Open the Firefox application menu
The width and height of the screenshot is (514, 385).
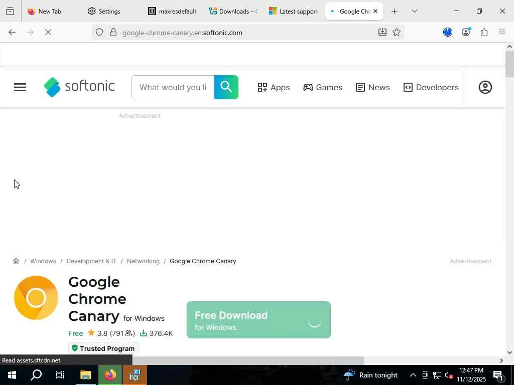502,32
